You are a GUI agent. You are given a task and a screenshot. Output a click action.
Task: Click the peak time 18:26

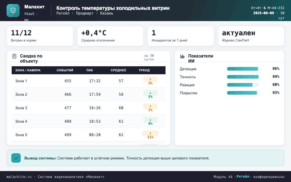coord(95,108)
